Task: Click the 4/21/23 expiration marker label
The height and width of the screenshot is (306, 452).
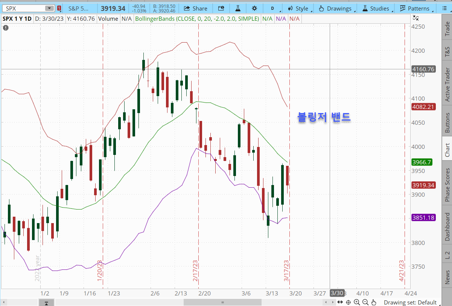Action: (x=402, y=271)
